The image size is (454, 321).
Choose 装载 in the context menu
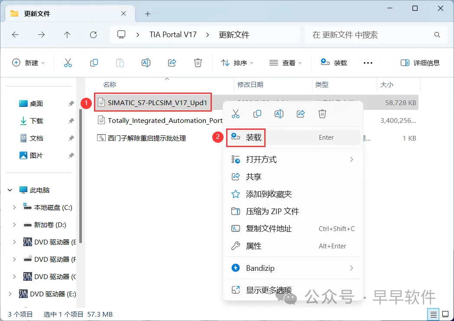pyautogui.click(x=293, y=138)
